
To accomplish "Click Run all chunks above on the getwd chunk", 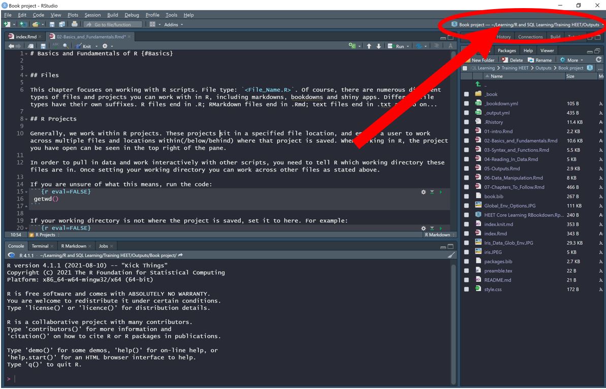I will [x=432, y=192].
